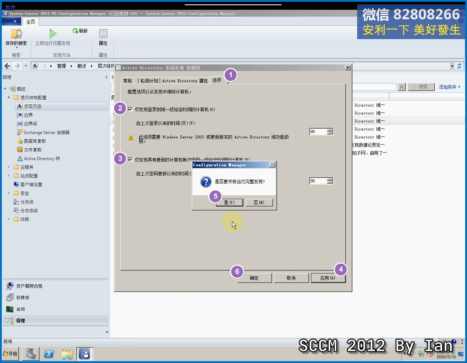Click the days-since-password-update 90 field
The image size is (467, 363).
[x=318, y=181]
